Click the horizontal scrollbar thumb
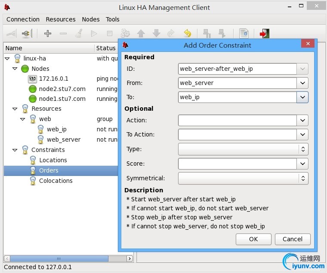The image size is (327, 273). pos(59,258)
